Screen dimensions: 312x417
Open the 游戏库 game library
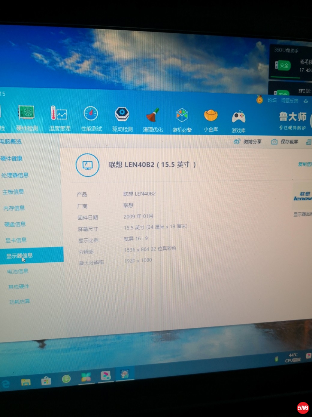coord(238,122)
